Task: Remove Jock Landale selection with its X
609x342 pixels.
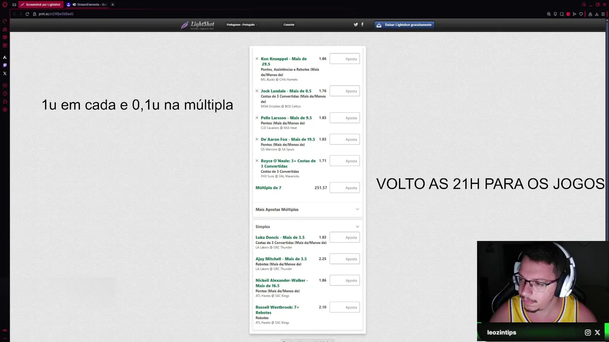Action: 257,91
